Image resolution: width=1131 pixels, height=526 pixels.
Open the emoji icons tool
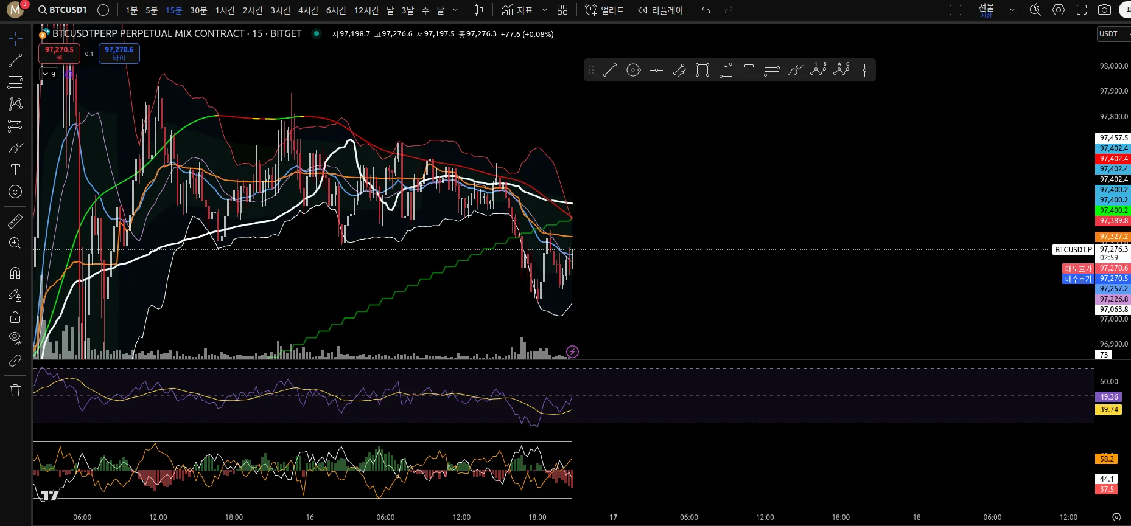pos(15,192)
